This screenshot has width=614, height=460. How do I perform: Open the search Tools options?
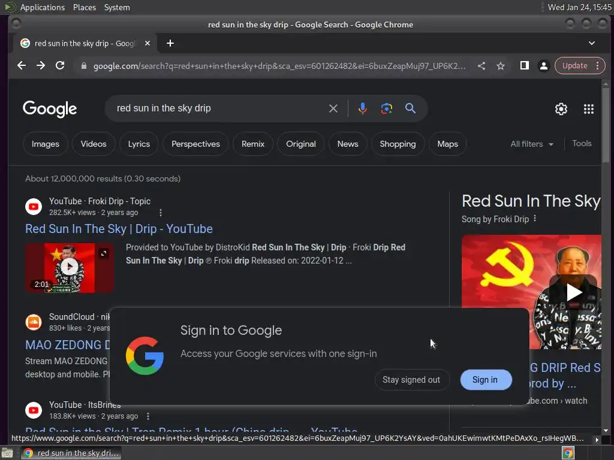coord(582,144)
